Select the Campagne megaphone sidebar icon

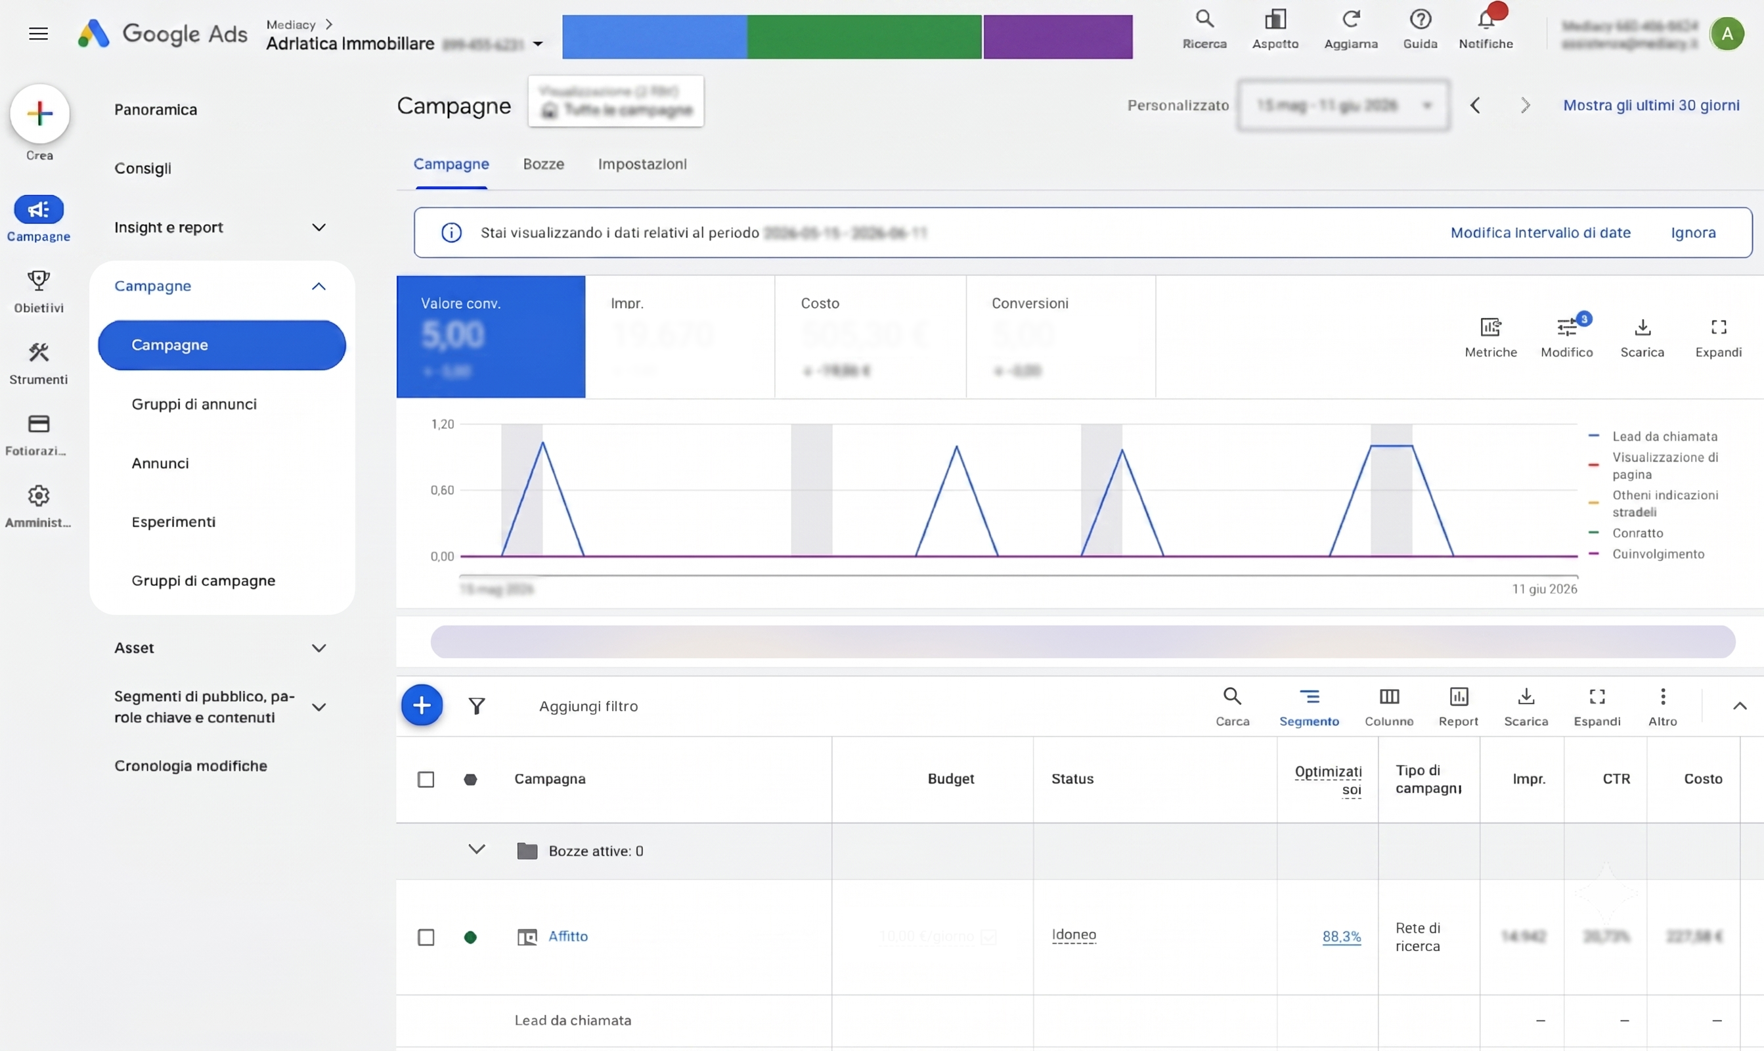38,210
